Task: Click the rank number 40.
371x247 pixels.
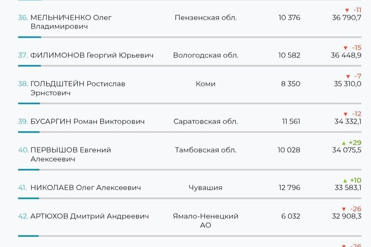Action: coord(23,150)
